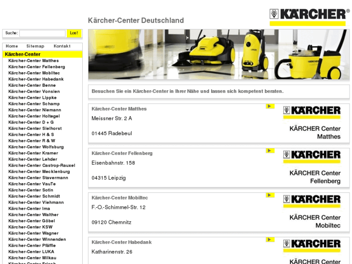Open Kärcher-Center Fellenberg in the sidebar

coord(37,67)
